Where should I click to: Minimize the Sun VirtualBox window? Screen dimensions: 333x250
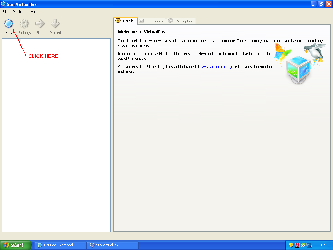tap(314, 4)
